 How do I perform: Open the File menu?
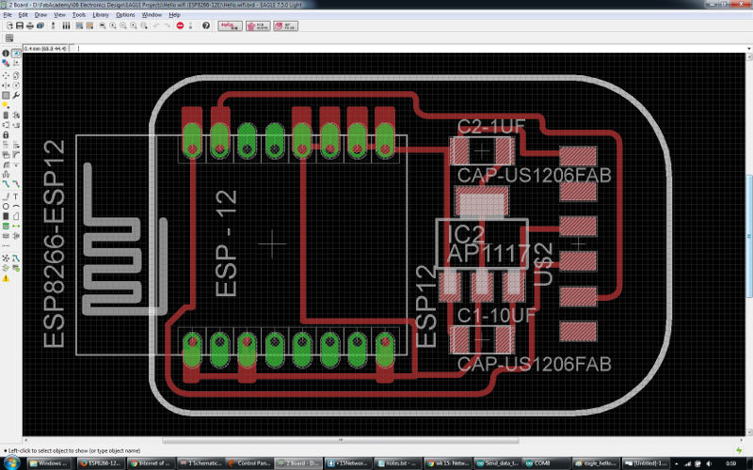pos(8,15)
